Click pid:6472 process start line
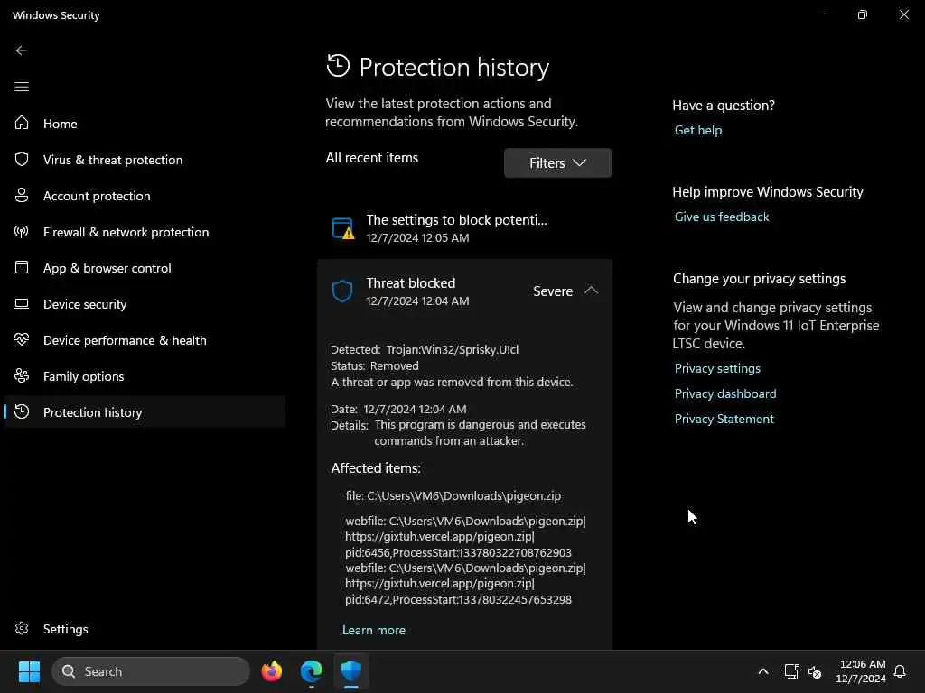 pyautogui.click(x=458, y=600)
